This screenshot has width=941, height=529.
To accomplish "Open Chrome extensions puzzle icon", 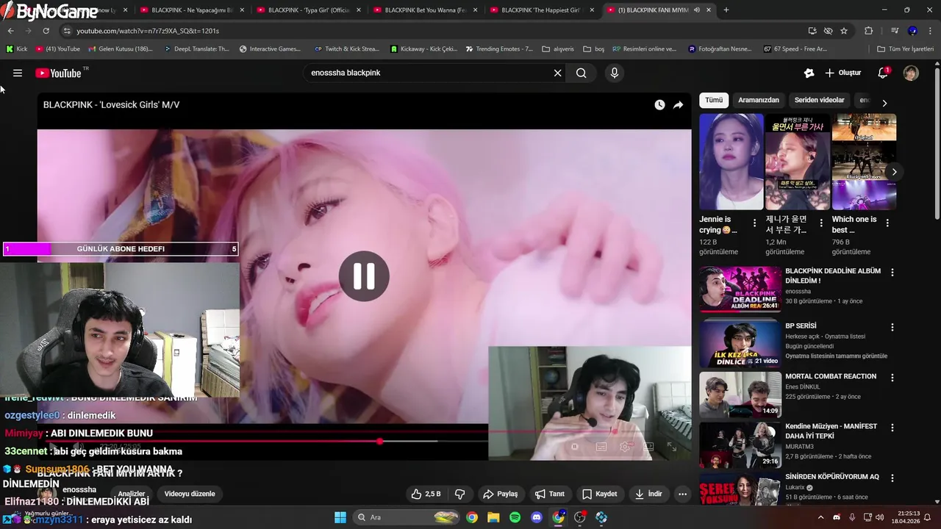I will click(x=868, y=31).
